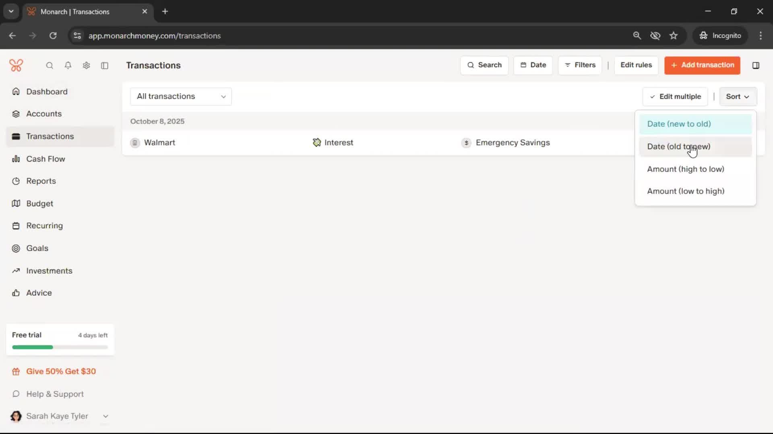Select Date (old to new) sort option
This screenshot has width=773, height=434.
tap(678, 147)
